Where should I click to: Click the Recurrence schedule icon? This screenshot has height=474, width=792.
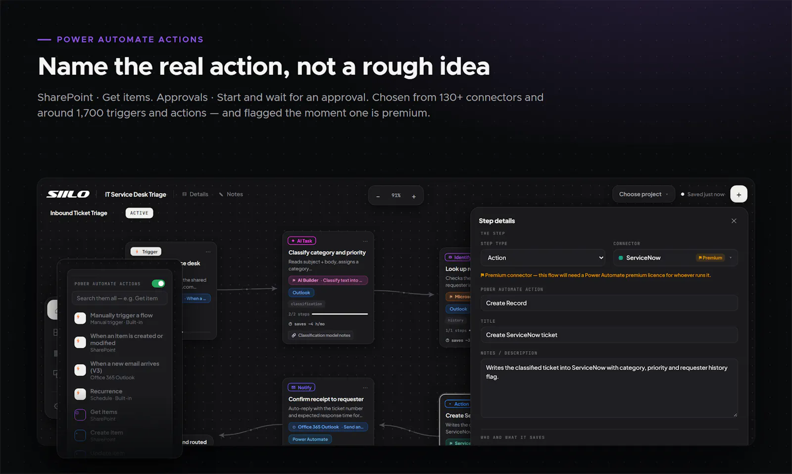tap(80, 394)
